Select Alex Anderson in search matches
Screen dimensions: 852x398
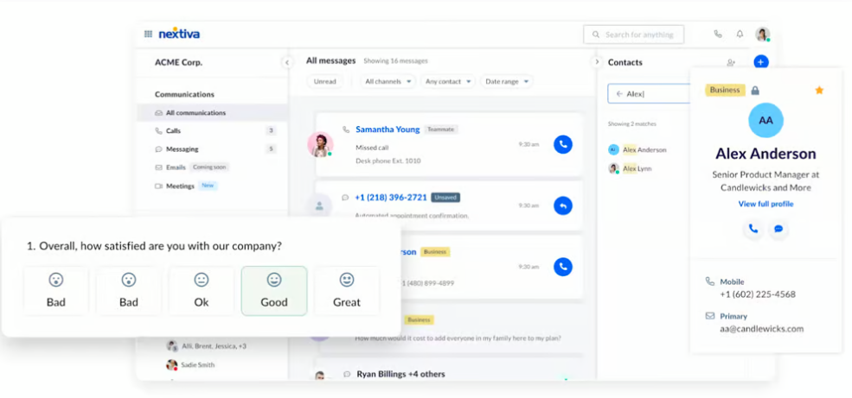point(644,149)
